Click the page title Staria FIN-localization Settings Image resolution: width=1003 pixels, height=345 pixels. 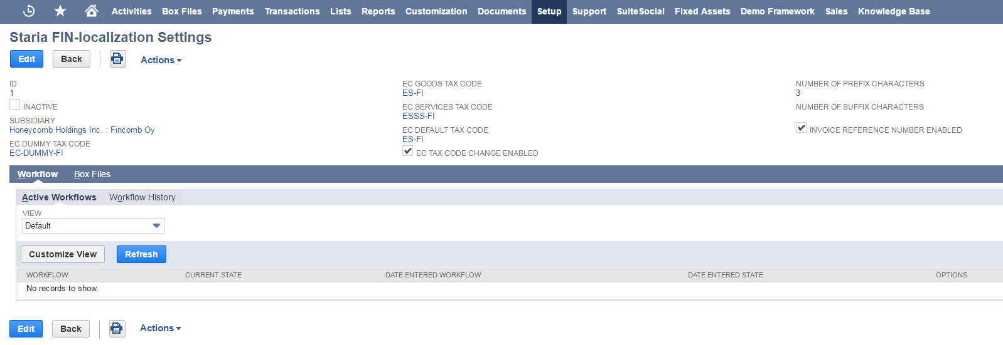pos(110,38)
